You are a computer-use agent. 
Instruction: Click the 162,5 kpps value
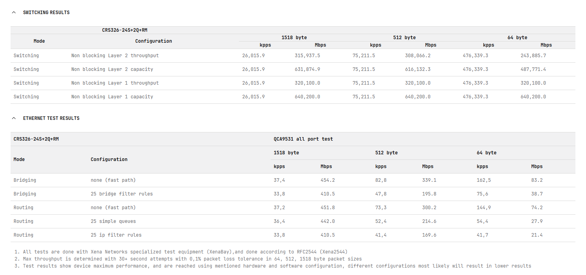pyautogui.click(x=484, y=180)
